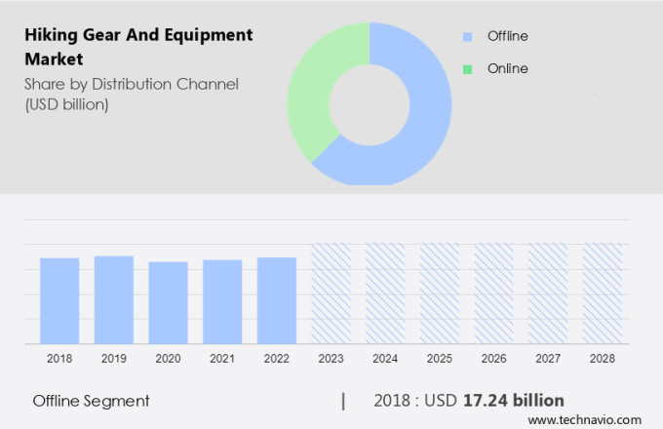The image size is (663, 429).
Task: Select the hatched 2024 forecast bar
Action: [x=385, y=292]
